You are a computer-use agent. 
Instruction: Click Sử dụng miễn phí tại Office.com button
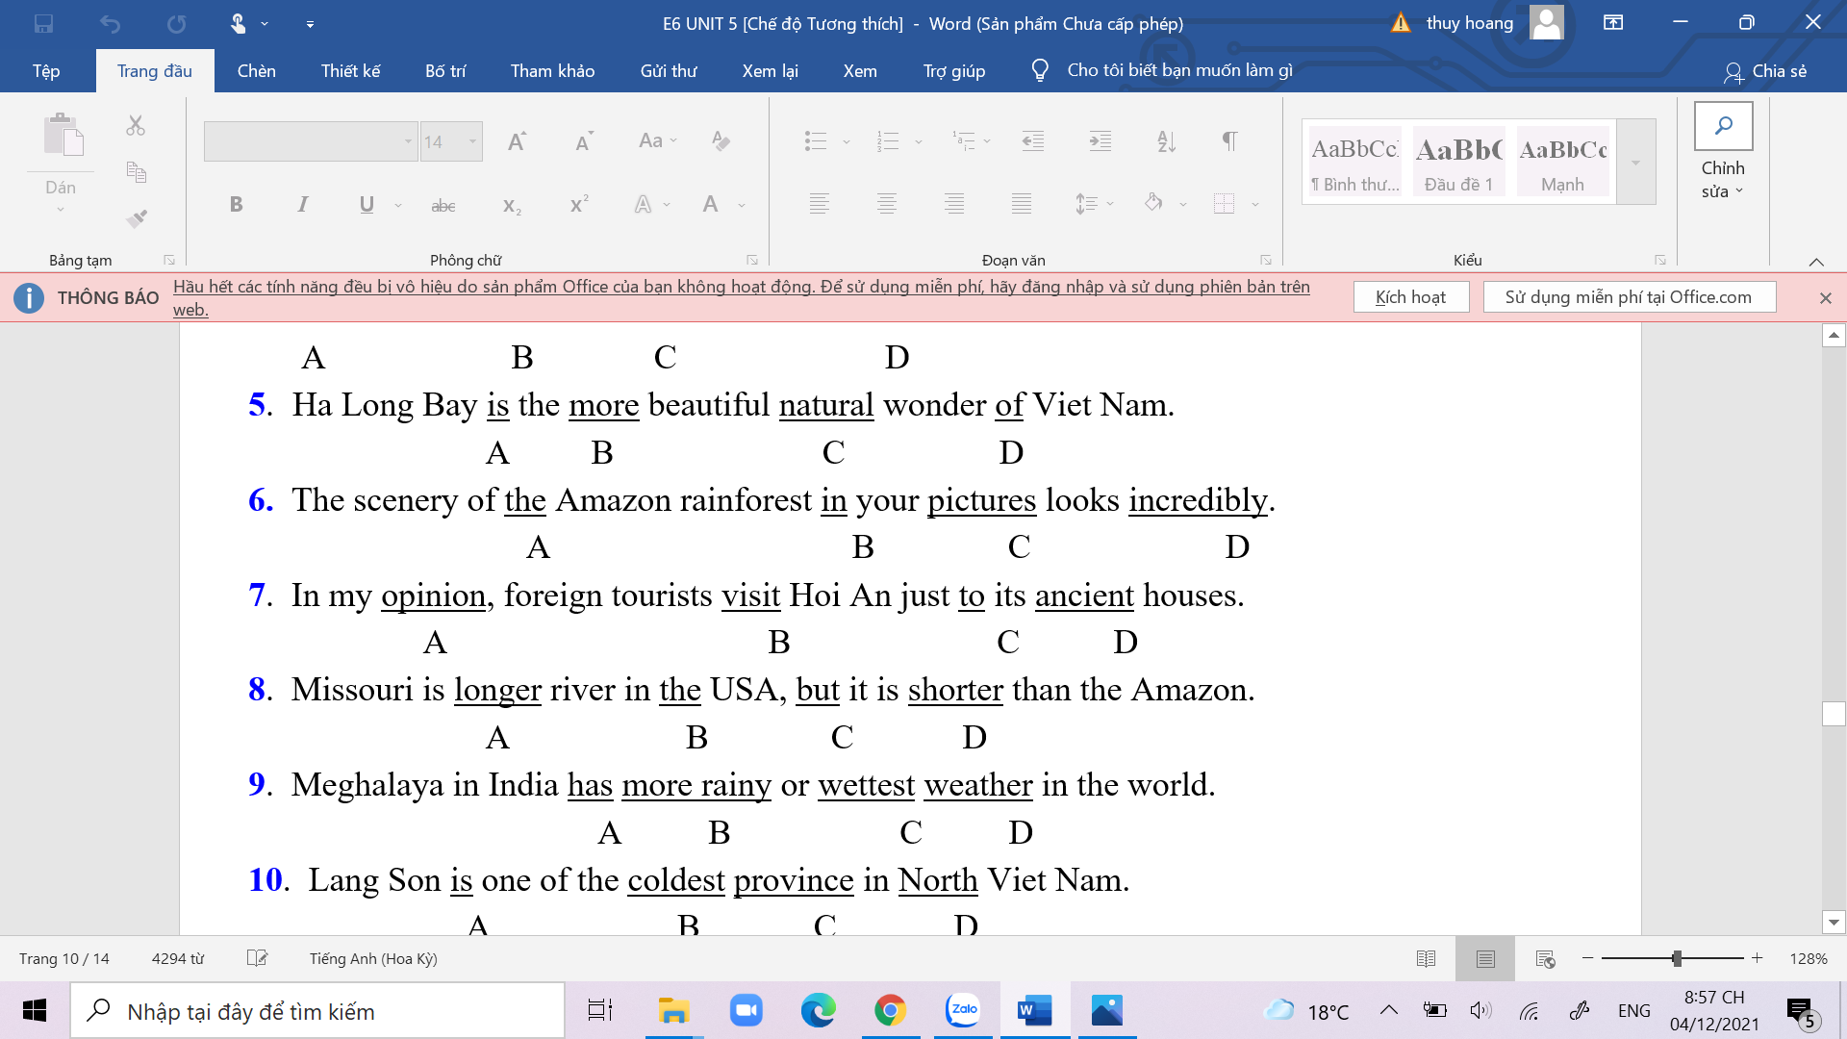(x=1629, y=297)
